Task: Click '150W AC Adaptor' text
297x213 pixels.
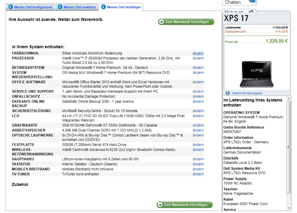Action: pos(238,183)
